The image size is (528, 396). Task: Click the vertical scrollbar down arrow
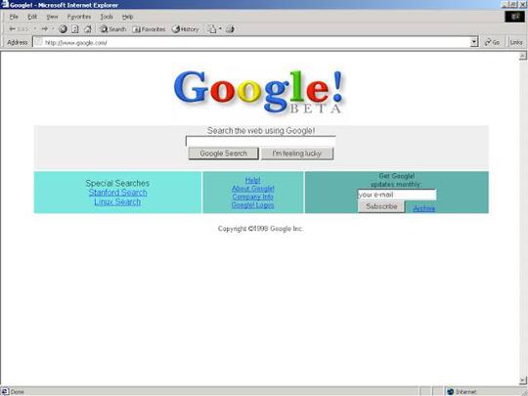(523, 381)
